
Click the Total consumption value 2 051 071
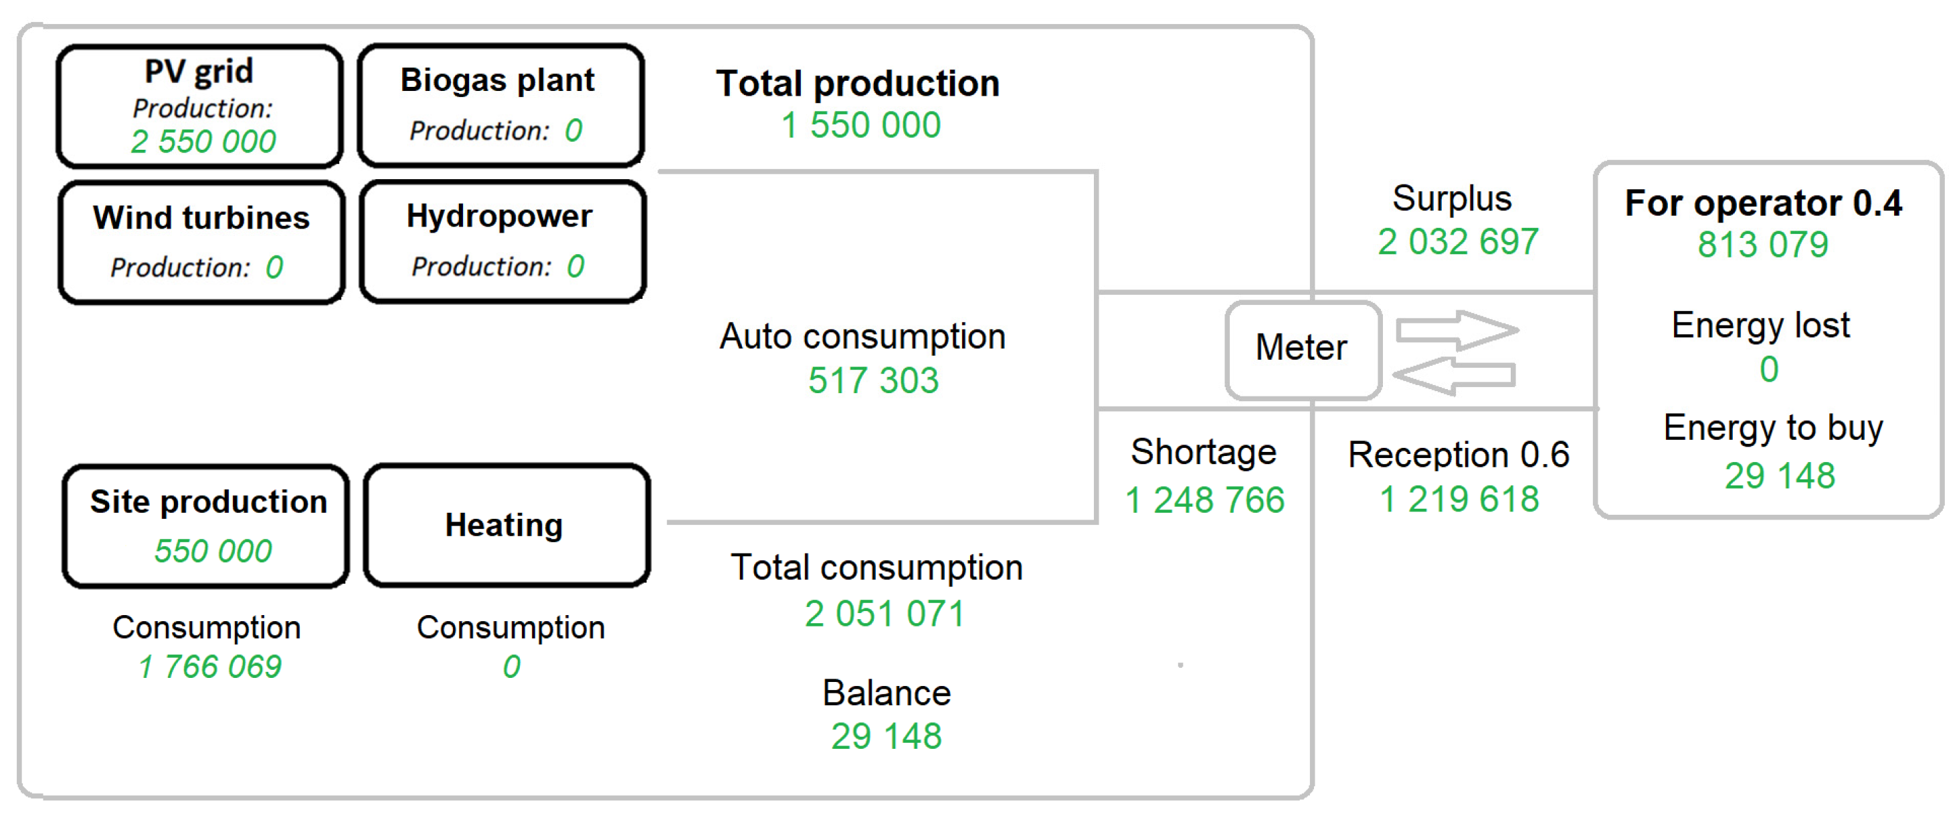pyautogui.click(x=884, y=614)
